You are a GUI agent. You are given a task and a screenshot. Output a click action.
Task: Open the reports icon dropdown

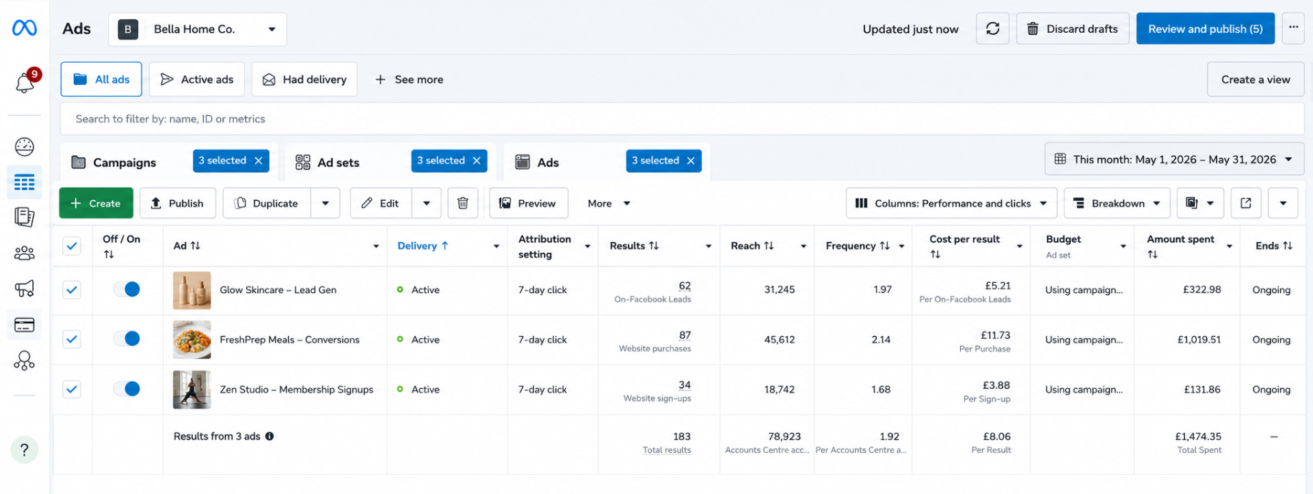pyautogui.click(x=1200, y=203)
